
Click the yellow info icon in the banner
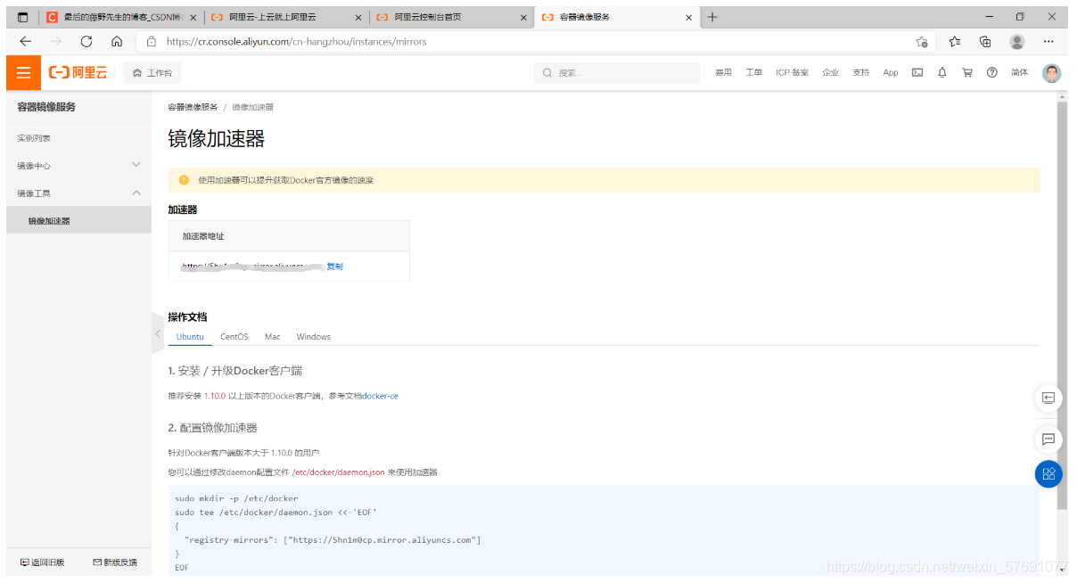coord(184,180)
